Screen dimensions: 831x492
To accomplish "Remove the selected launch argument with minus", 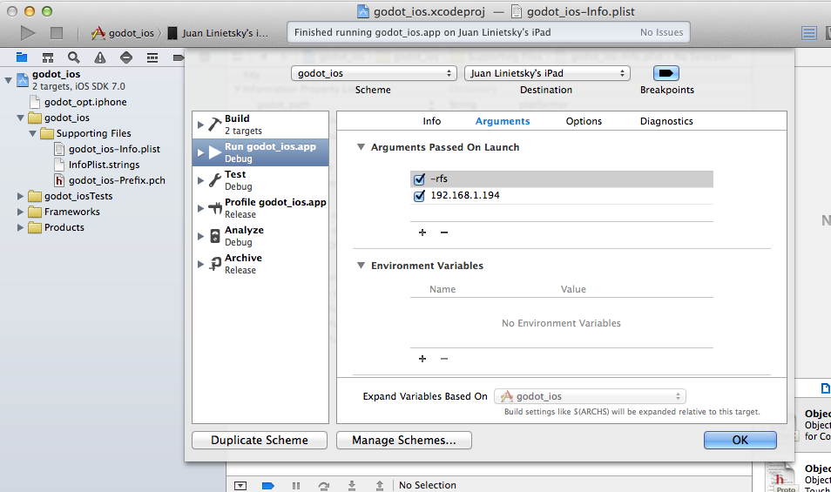I will [443, 233].
